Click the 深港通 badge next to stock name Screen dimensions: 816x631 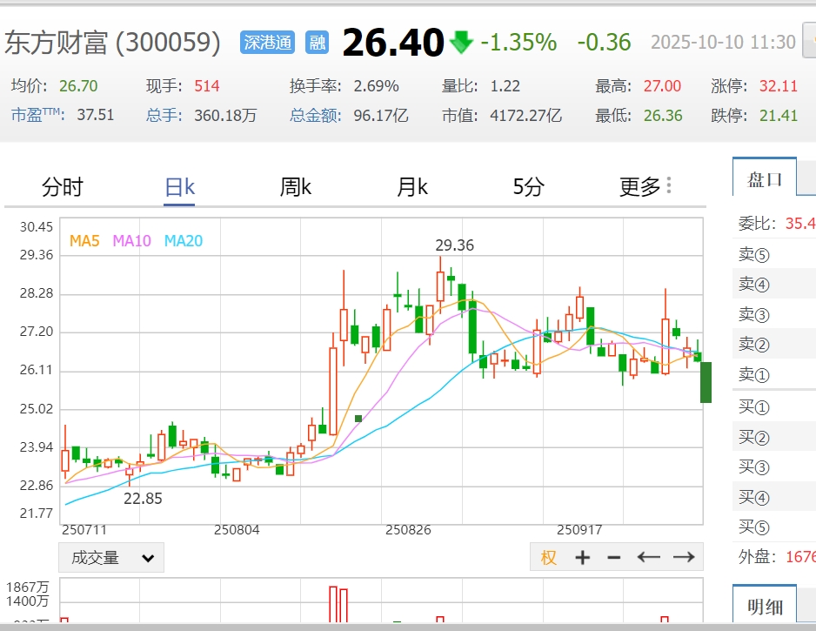(267, 42)
